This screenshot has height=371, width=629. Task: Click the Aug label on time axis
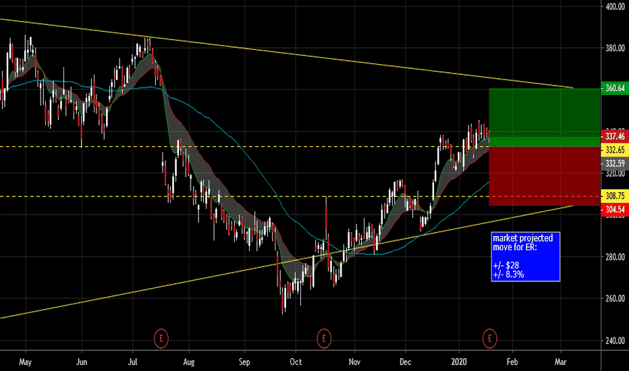(188, 362)
